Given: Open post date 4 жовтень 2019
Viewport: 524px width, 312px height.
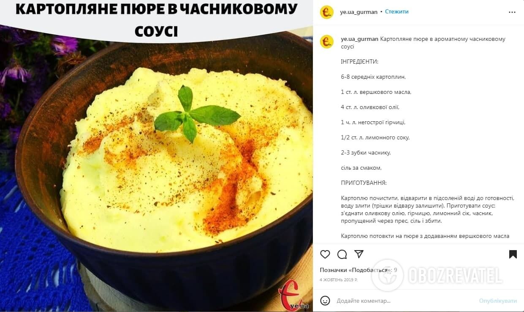Looking at the screenshot, I should [x=339, y=280].
